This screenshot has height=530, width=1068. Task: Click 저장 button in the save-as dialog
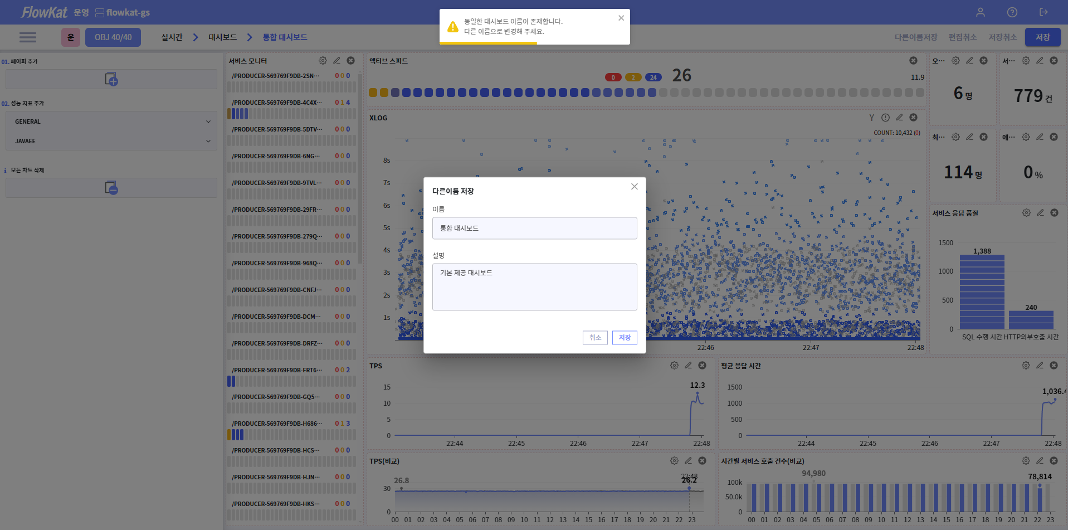625,338
